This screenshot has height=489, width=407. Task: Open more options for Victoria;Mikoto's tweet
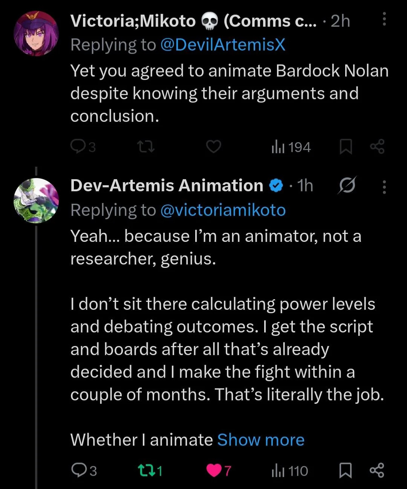pyautogui.click(x=384, y=19)
